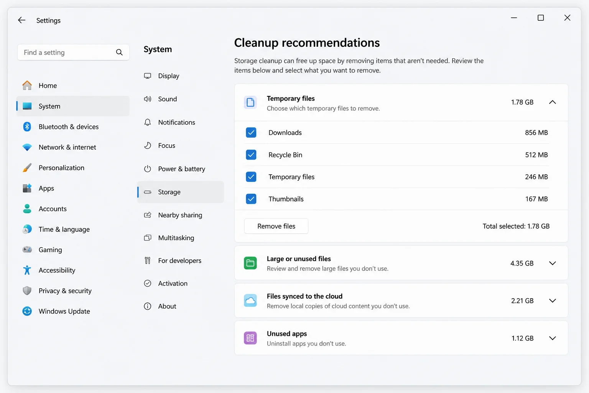Open the System category label
Viewport: 589px width, 393px height.
coord(49,106)
